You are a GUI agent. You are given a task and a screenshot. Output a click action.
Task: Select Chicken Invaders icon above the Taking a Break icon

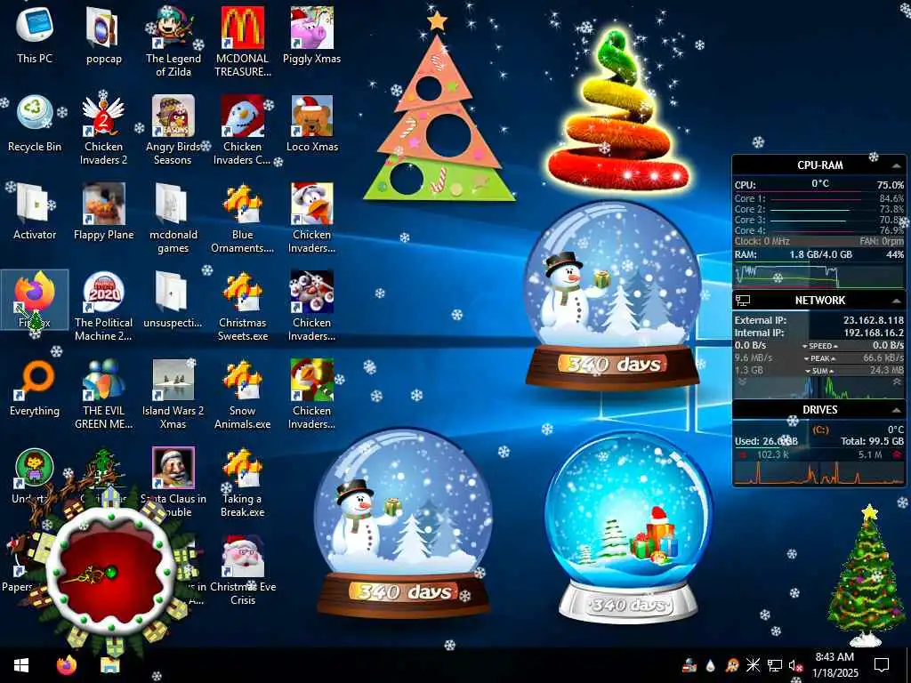(312, 394)
